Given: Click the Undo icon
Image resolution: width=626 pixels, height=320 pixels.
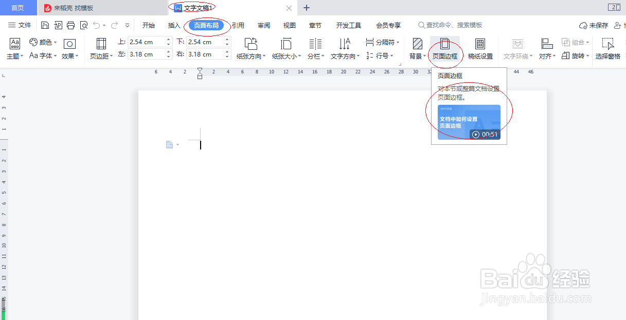Looking at the screenshot, I should [x=97, y=25].
